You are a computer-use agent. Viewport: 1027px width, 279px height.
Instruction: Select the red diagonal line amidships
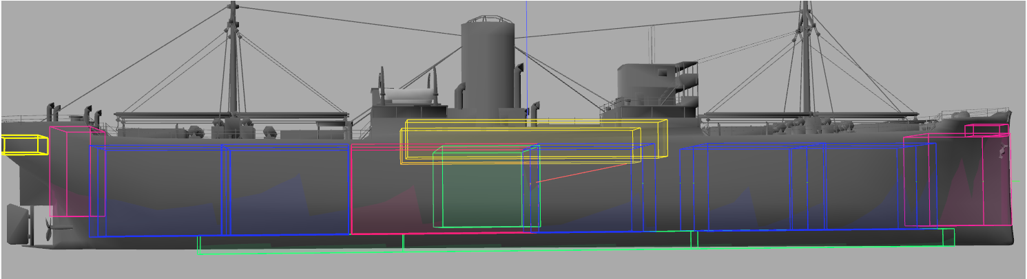582,175
